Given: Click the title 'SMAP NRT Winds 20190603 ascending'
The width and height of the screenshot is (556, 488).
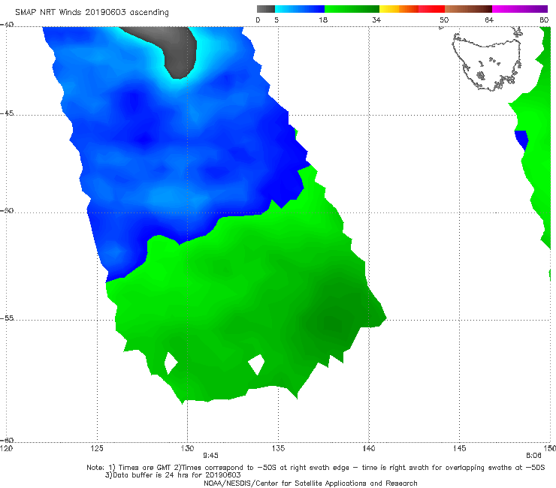Looking at the screenshot, I should [x=92, y=12].
